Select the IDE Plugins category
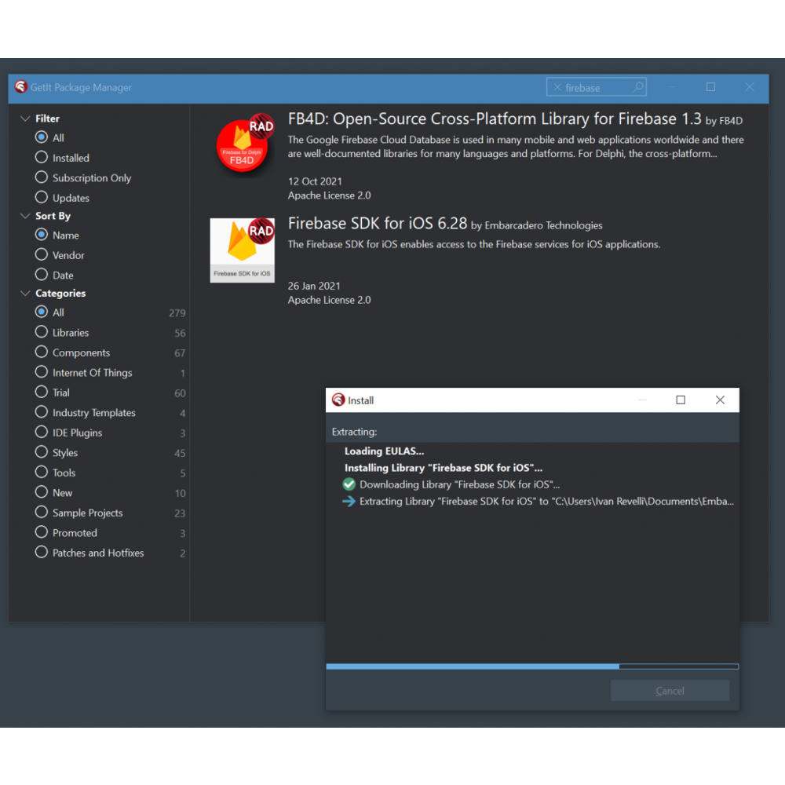 [42, 433]
